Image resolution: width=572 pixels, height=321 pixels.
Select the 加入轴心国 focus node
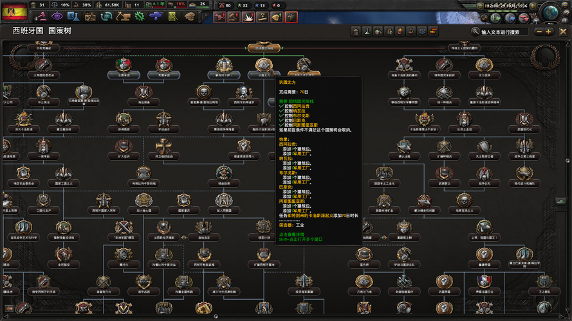coord(143,204)
